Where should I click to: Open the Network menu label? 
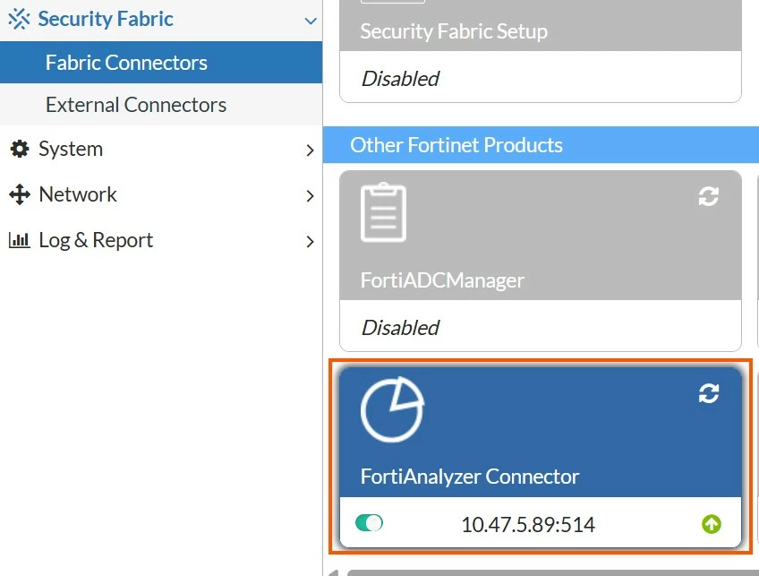point(78,194)
